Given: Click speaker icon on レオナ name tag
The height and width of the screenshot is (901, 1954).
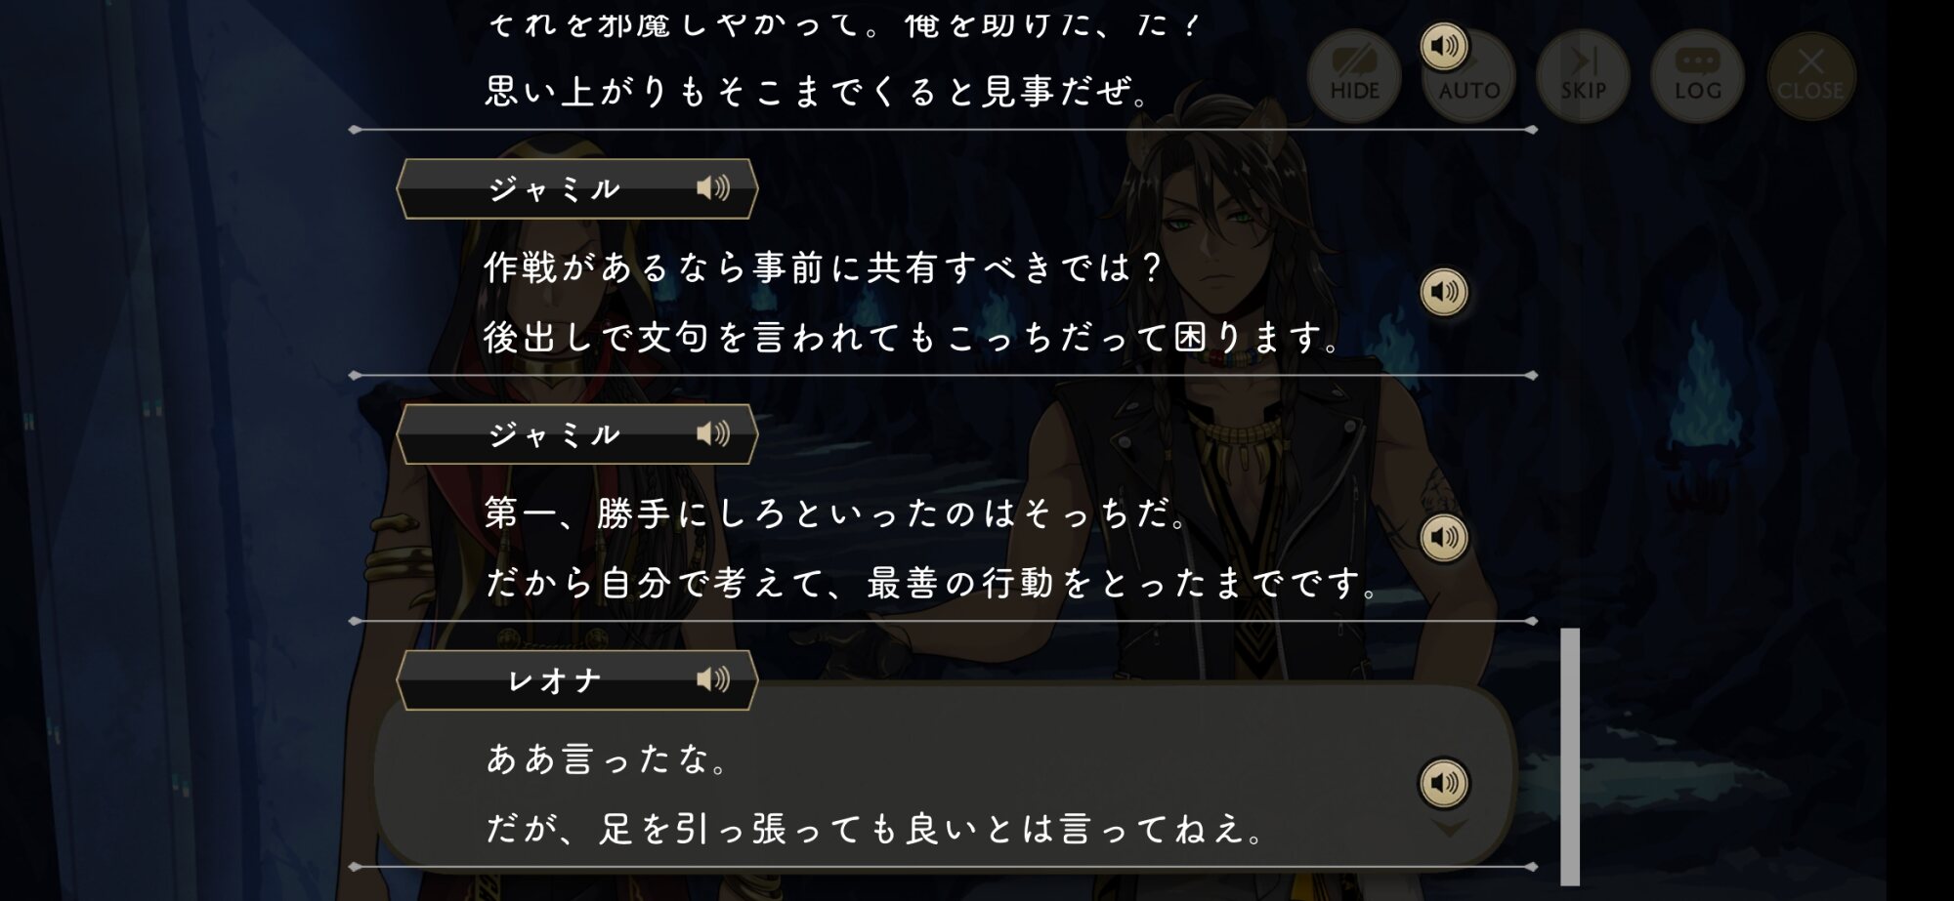Looking at the screenshot, I should [x=713, y=679].
